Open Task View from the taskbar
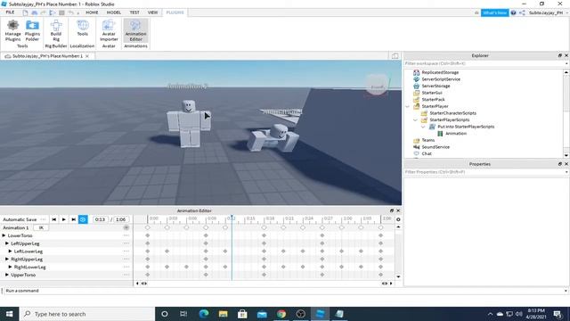 (183, 314)
